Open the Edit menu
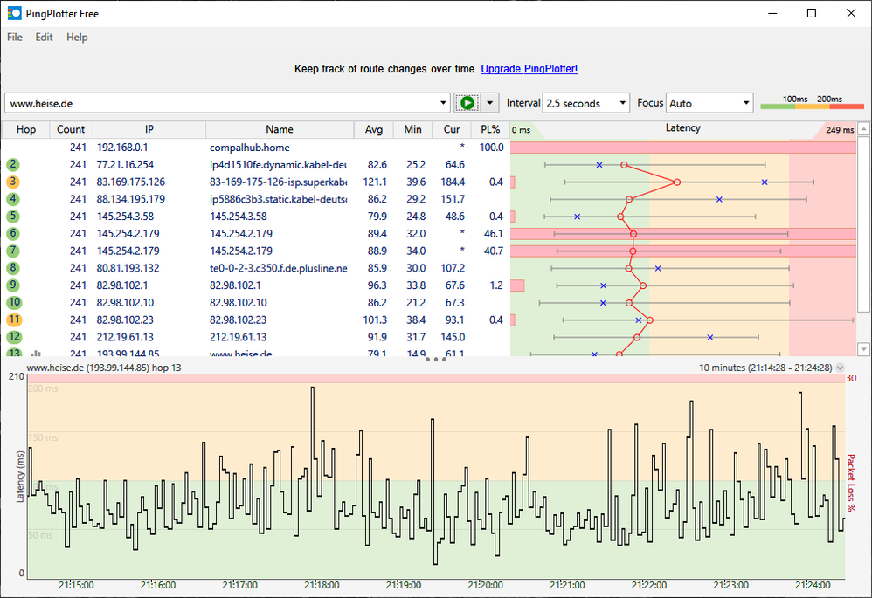The height and width of the screenshot is (598, 872). (x=44, y=38)
